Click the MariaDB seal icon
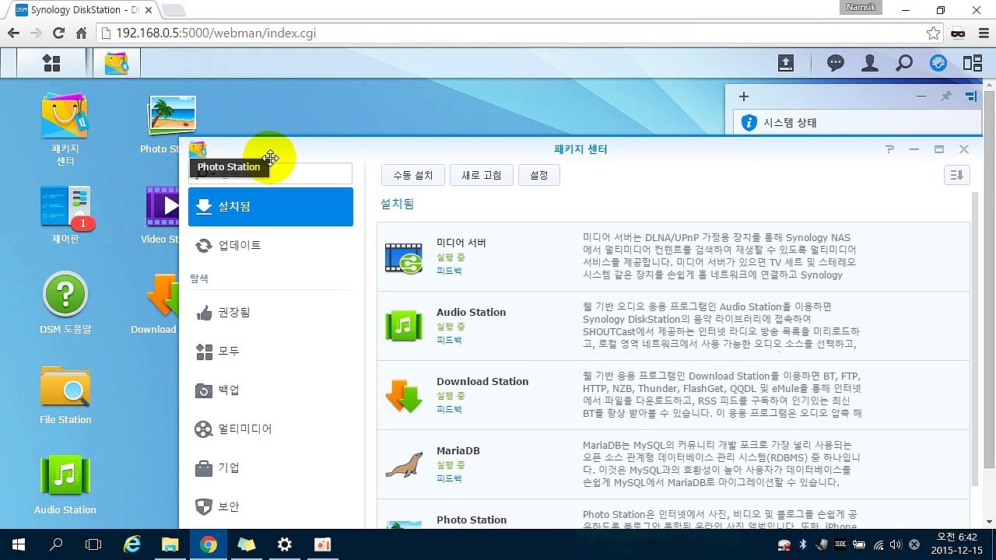 403,465
